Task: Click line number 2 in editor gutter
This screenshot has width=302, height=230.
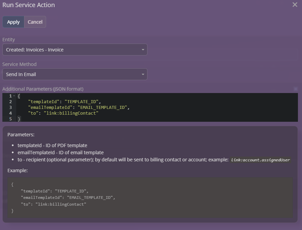Action: (11, 102)
